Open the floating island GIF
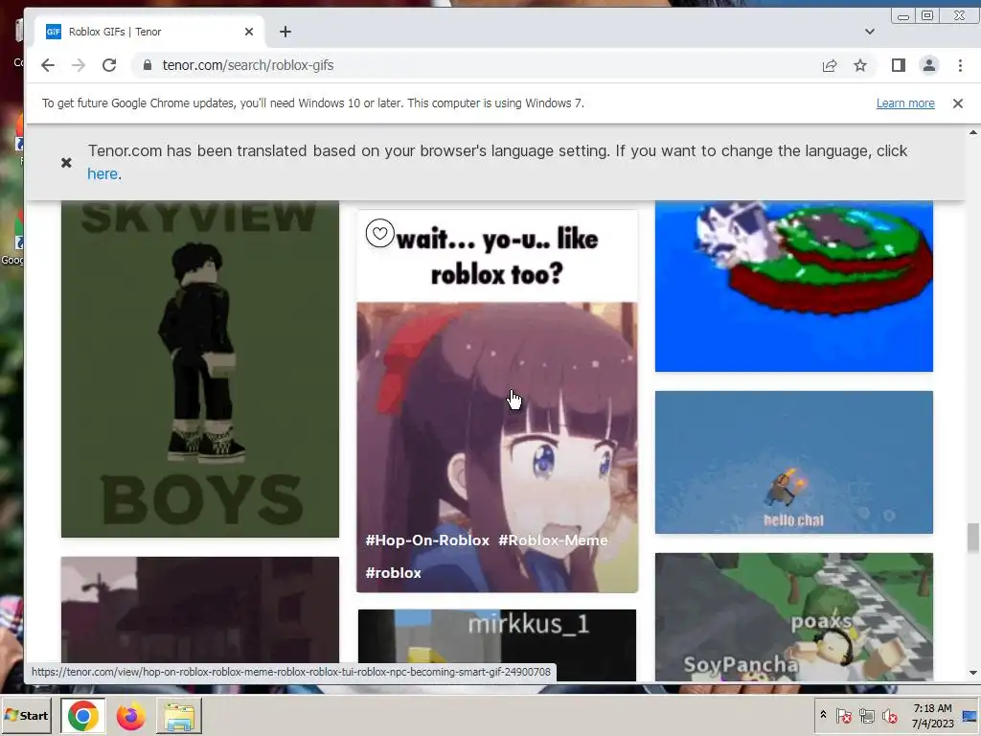 794,286
